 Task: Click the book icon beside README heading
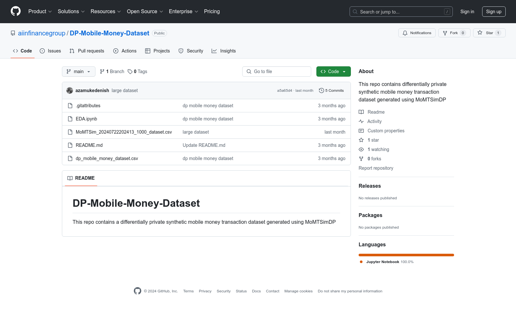tap(70, 178)
